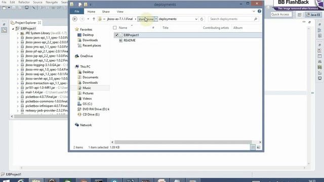Uncheck the EJBProject1 file checkbox

tap(116, 35)
